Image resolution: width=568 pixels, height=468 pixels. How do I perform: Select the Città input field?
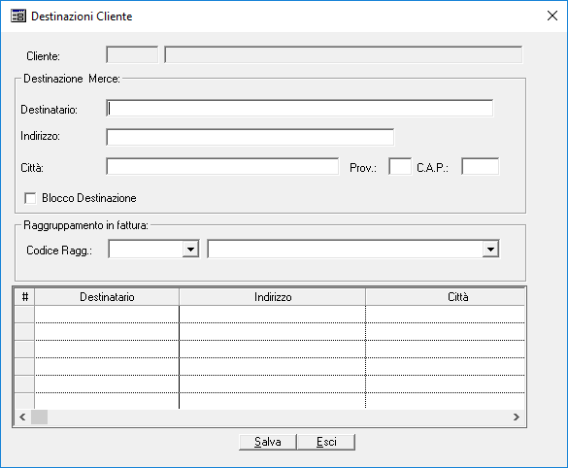222,167
